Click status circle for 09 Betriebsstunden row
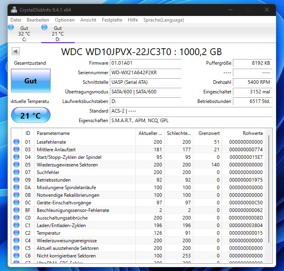Screen dimensions: 284x271 click(16, 180)
